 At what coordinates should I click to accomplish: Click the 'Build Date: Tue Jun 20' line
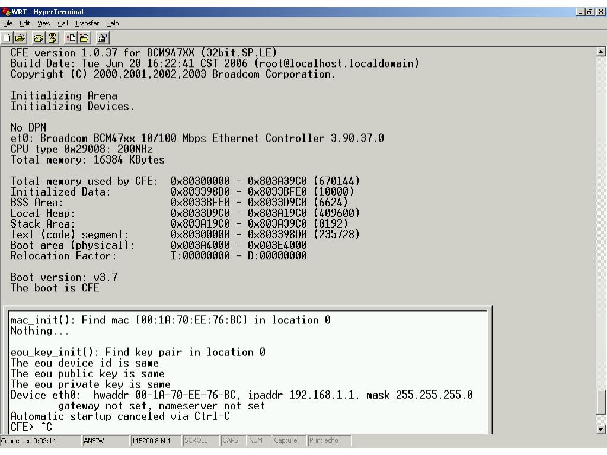(x=215, y=63)
